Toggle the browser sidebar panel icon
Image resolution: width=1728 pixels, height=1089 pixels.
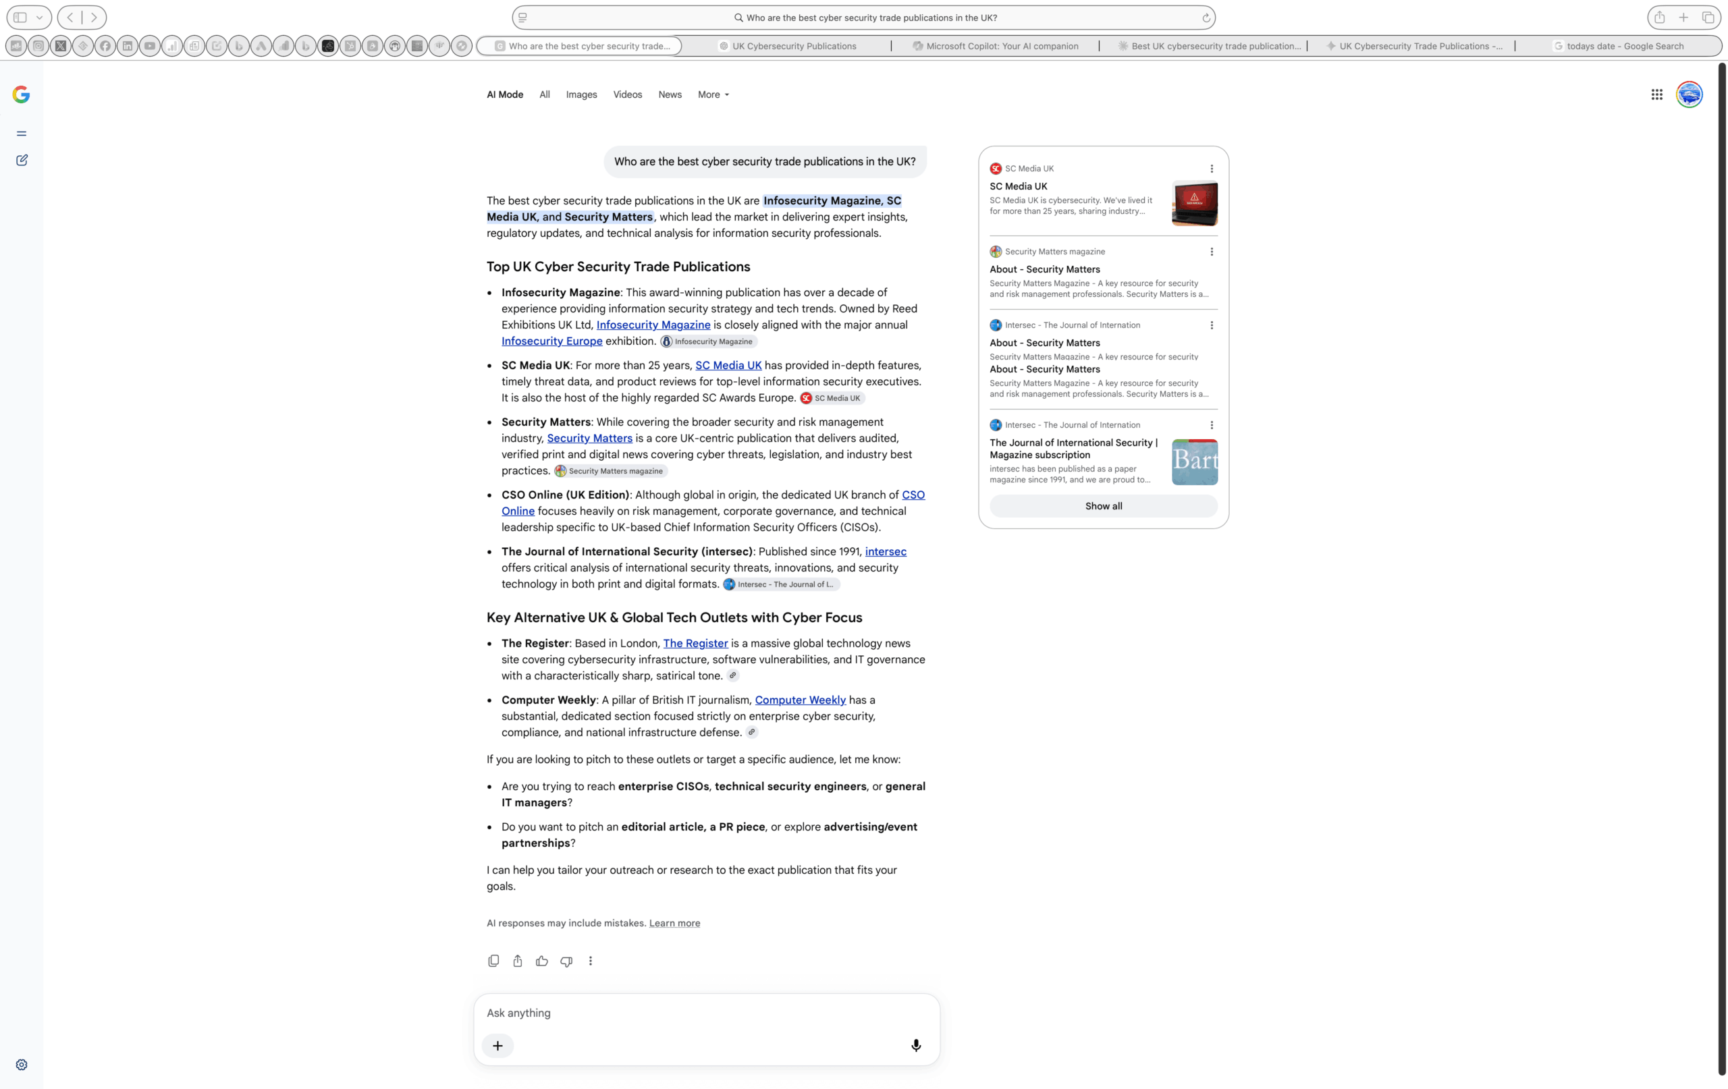point(21,18)
